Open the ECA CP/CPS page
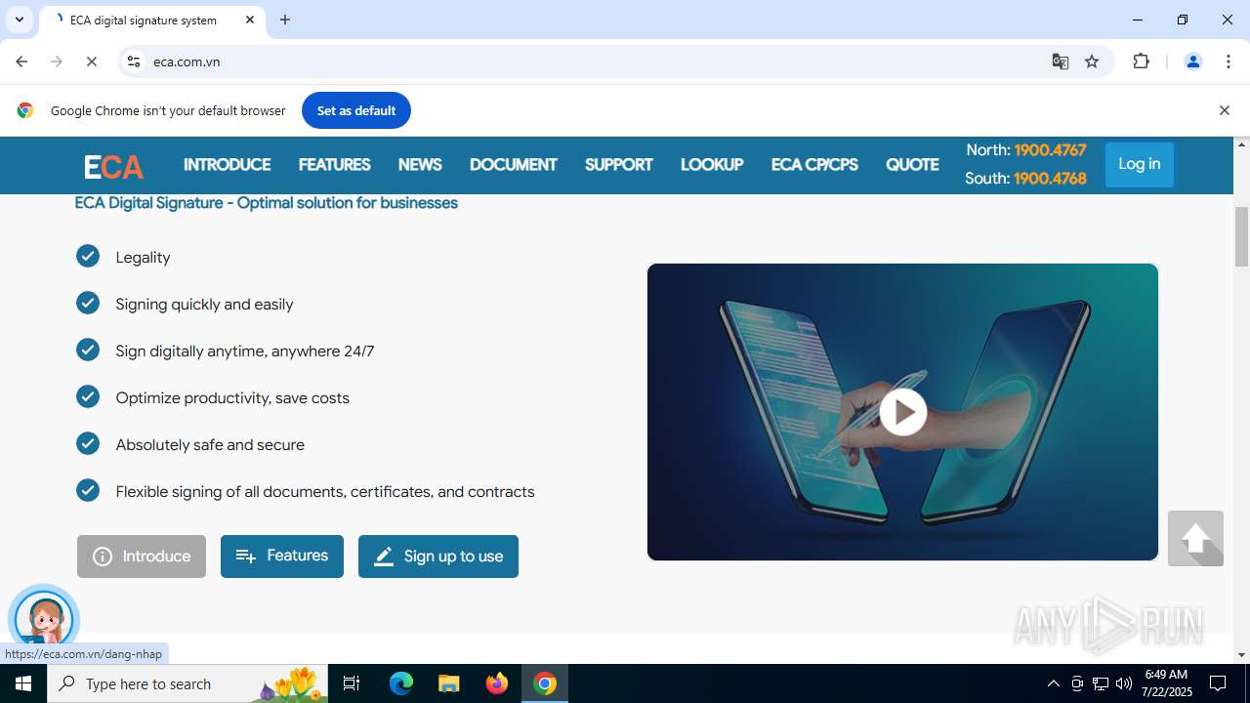Viewport: 1250px width, 703px height. coord(814,165)
